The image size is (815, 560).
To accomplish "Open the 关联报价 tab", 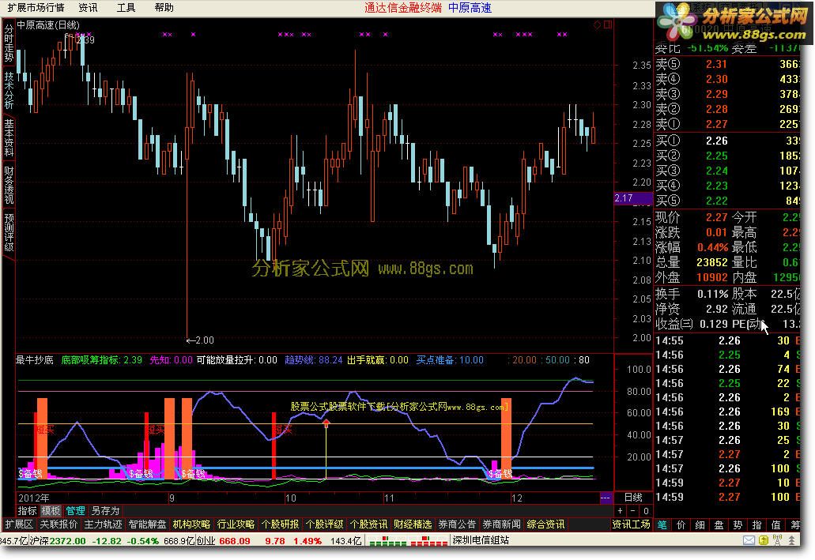I will pos(58,524).
